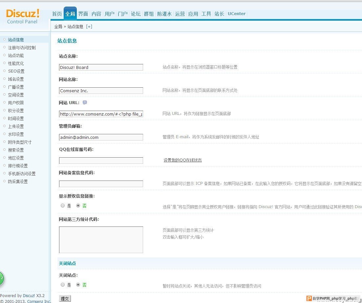Open the 工具 tab

pyautogui.click(x=206, y=14)
